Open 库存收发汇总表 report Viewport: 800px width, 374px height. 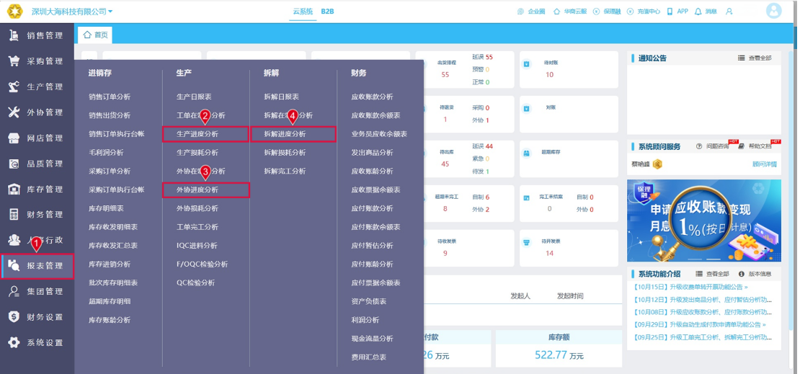point(113,246)
